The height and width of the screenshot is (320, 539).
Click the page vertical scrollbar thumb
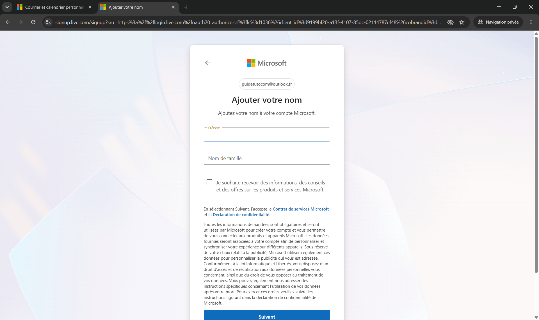(536, 154)
